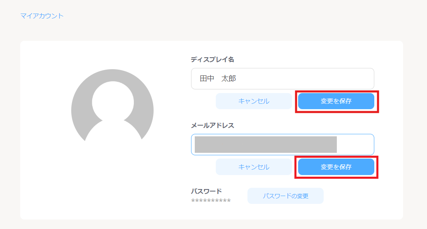Image resolution: width=427 pixels, height=229 pixels.
Task: Open the パスワードの変更 dialog
Action: tap(285, 196)
